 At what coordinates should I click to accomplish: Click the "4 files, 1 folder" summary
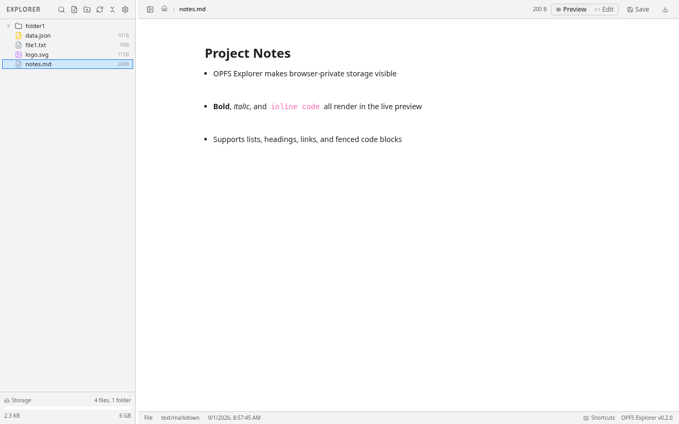tap(112, 401)
